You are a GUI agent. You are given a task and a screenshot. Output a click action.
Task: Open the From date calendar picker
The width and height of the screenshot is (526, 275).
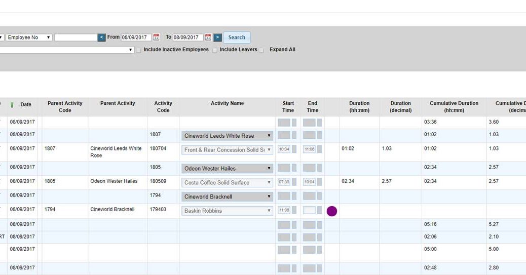(156, 37)
